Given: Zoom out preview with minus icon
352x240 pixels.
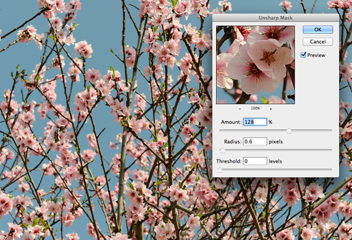Looking at the screenshot, I should pos(240,109).
